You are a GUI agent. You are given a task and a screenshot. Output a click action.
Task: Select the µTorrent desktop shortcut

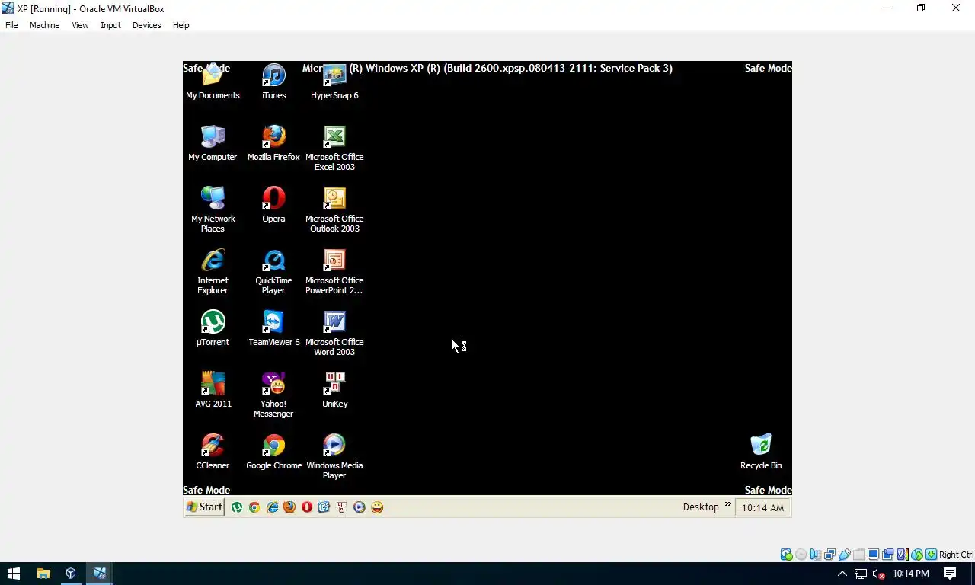coord(213,328)
